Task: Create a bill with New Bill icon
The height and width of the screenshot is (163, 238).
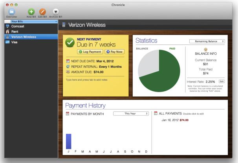Action: coord(31,11)
